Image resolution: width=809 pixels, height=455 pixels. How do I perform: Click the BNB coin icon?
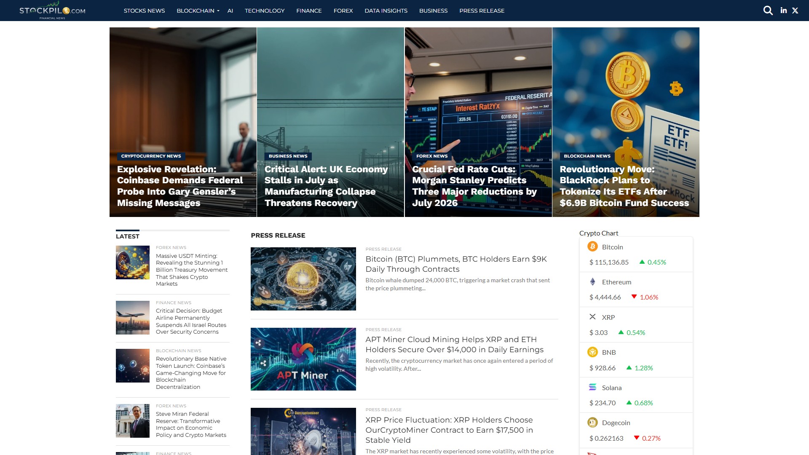click(592, 352)
